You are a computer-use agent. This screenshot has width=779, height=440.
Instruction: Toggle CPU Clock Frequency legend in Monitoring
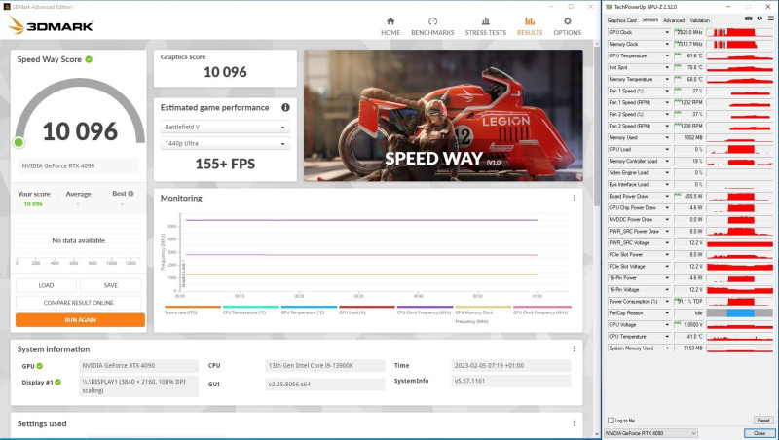[x=425, y=310]
